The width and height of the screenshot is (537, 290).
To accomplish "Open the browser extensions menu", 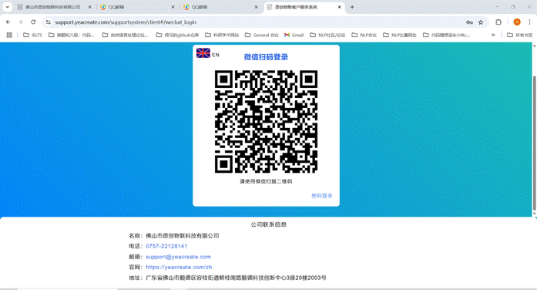I will tap(498, 22).
